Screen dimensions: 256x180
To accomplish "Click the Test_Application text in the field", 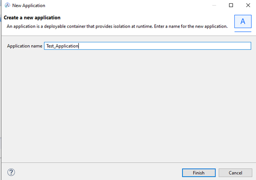I will click(63, 46).
